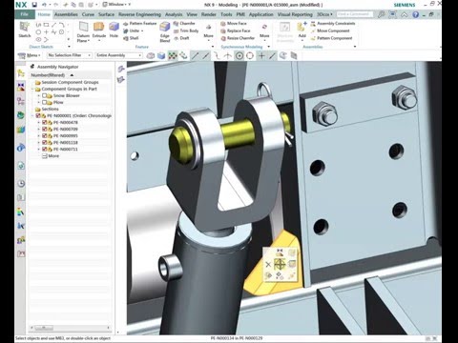Toggle the Snow Blower group checkbox

point(45,95)
